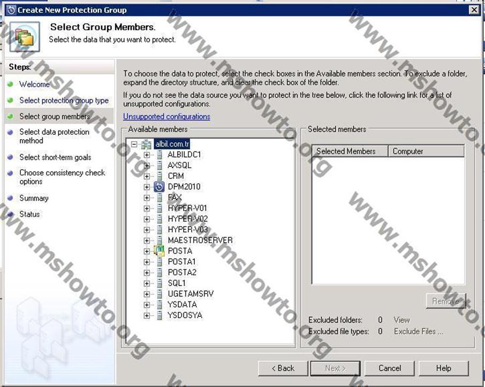Screen dimensions: 485x387
Task: Click the Back button
Action: [283, 368]
